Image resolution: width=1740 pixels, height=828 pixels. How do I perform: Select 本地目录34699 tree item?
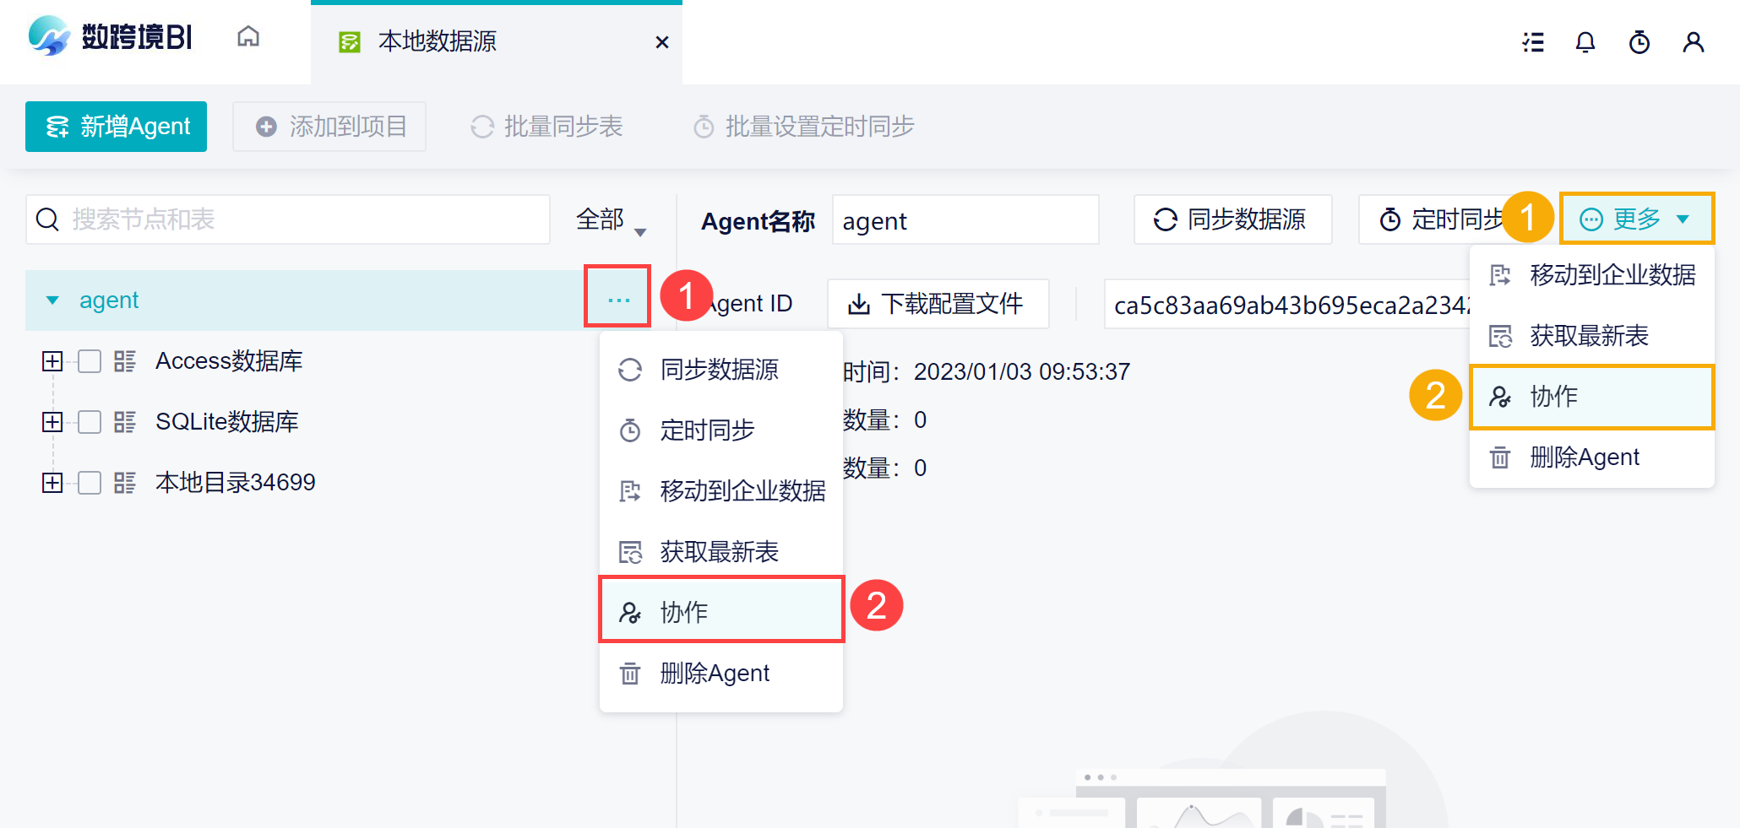(235, 483)
